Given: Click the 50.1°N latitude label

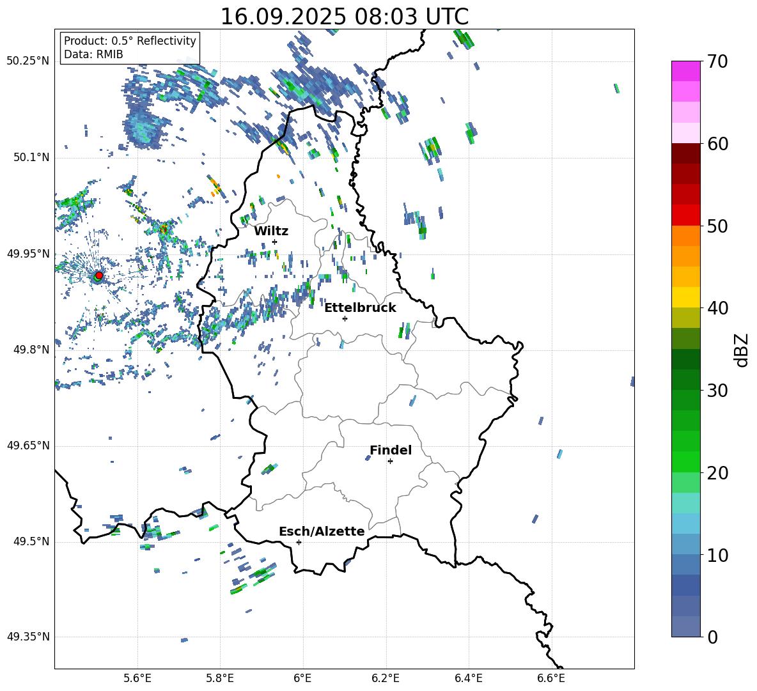Looking at the screenshot, I should pos(31,158).
